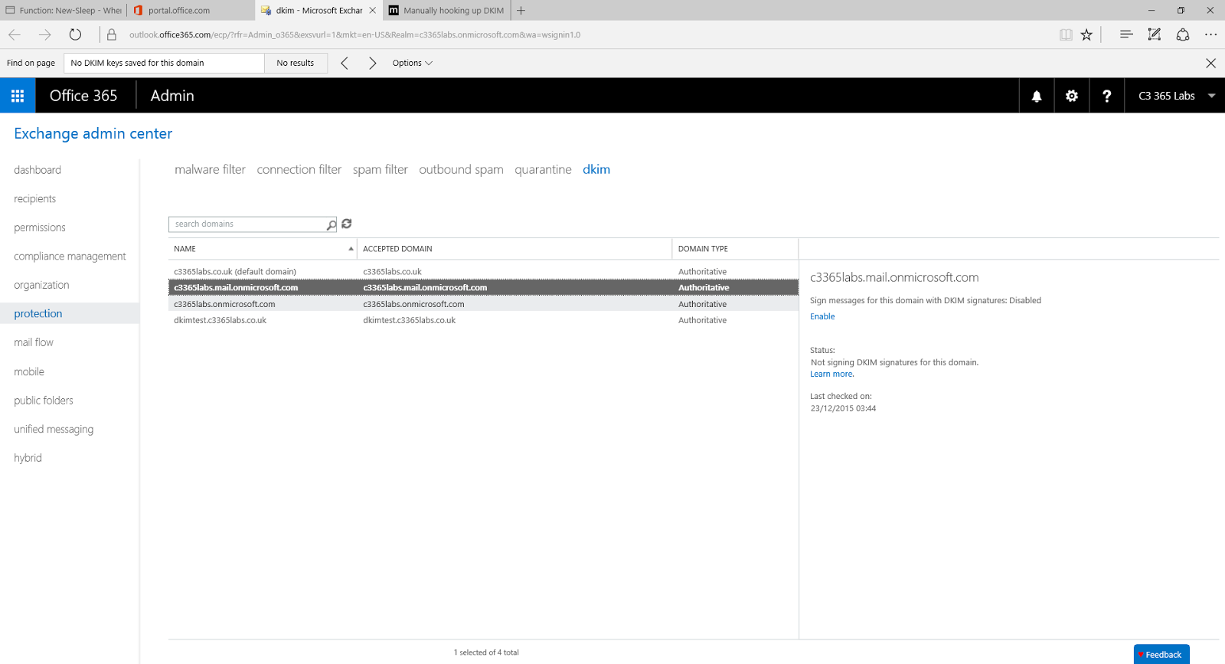Open the Learn more link
Viewport: 1225px width, 664px height.
coord(831,374)
